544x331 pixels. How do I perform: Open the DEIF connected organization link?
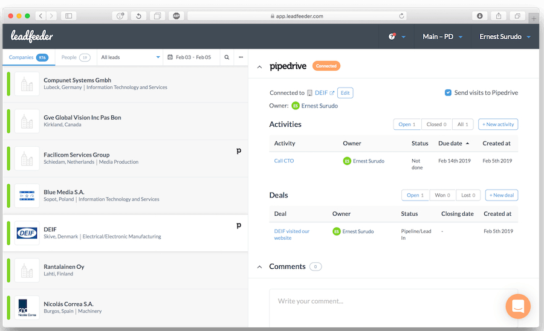click(x=322, y=93)
